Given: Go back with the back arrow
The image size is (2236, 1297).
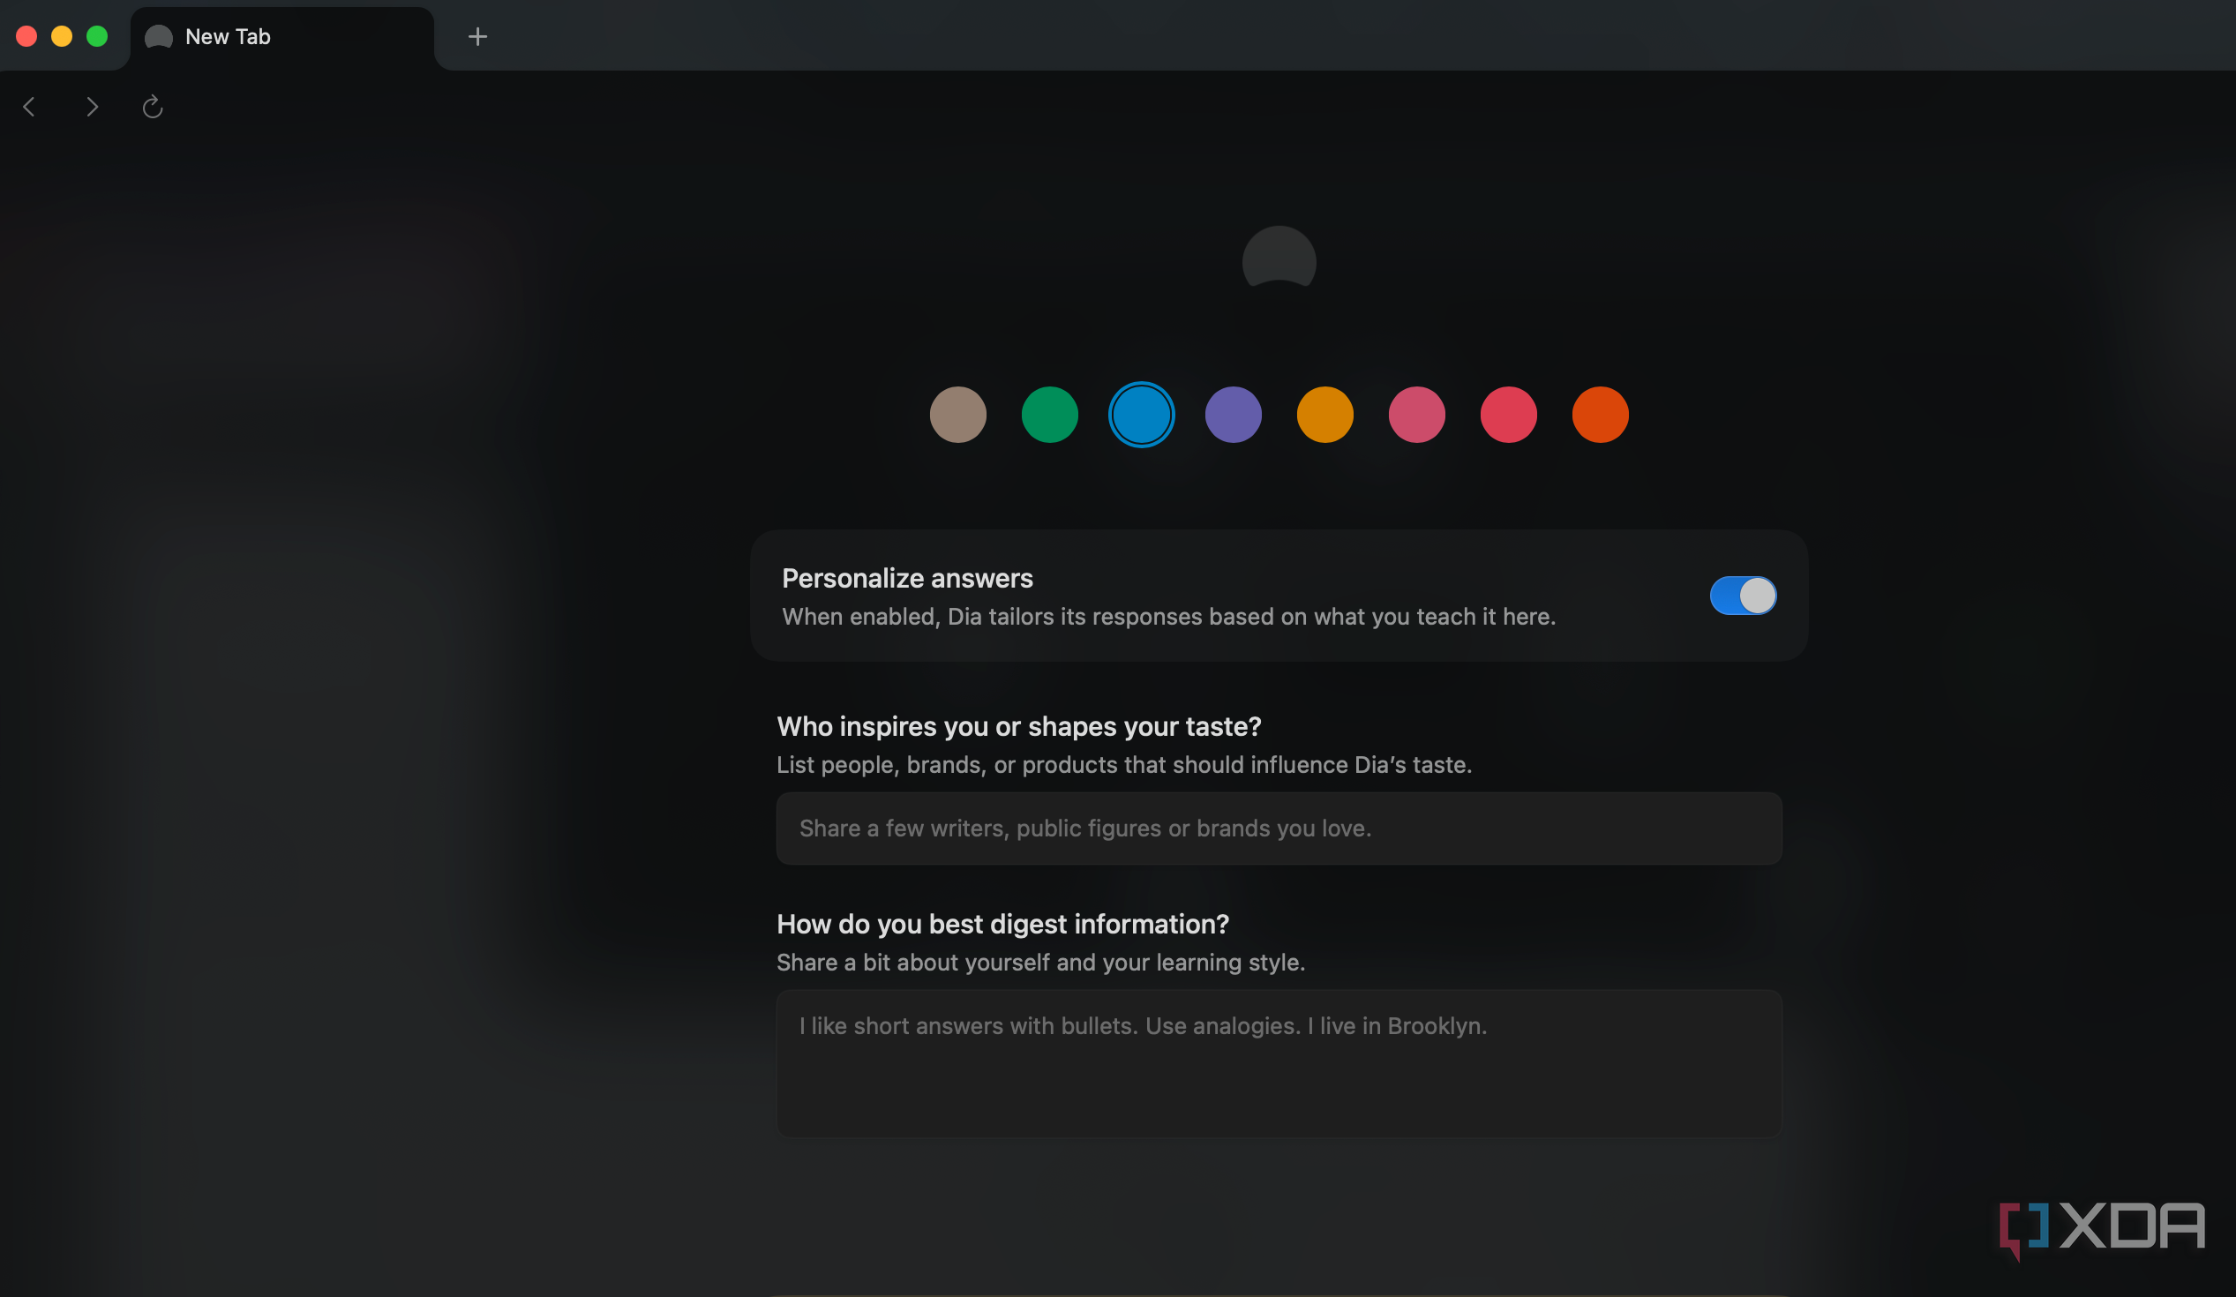Looking at the screenshot, I should (29, 108).
